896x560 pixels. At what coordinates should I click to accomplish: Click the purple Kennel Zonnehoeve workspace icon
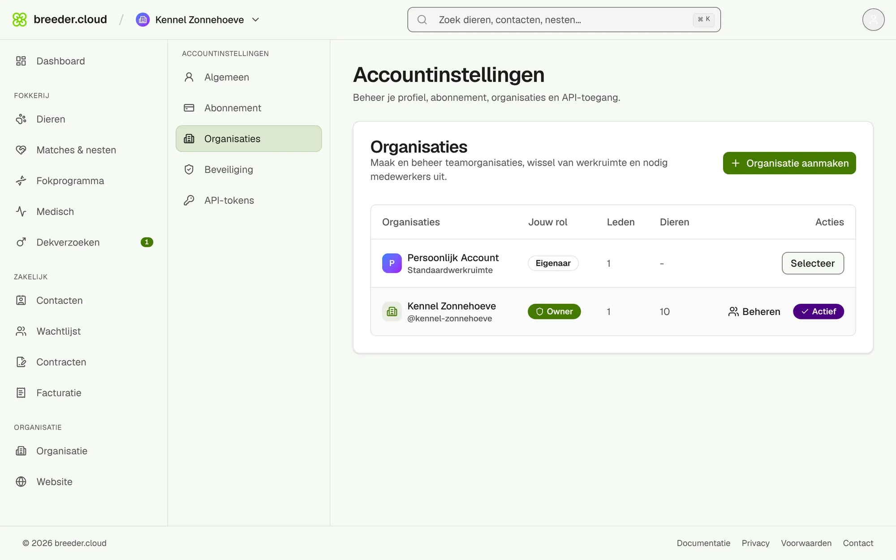pos(142,20)
